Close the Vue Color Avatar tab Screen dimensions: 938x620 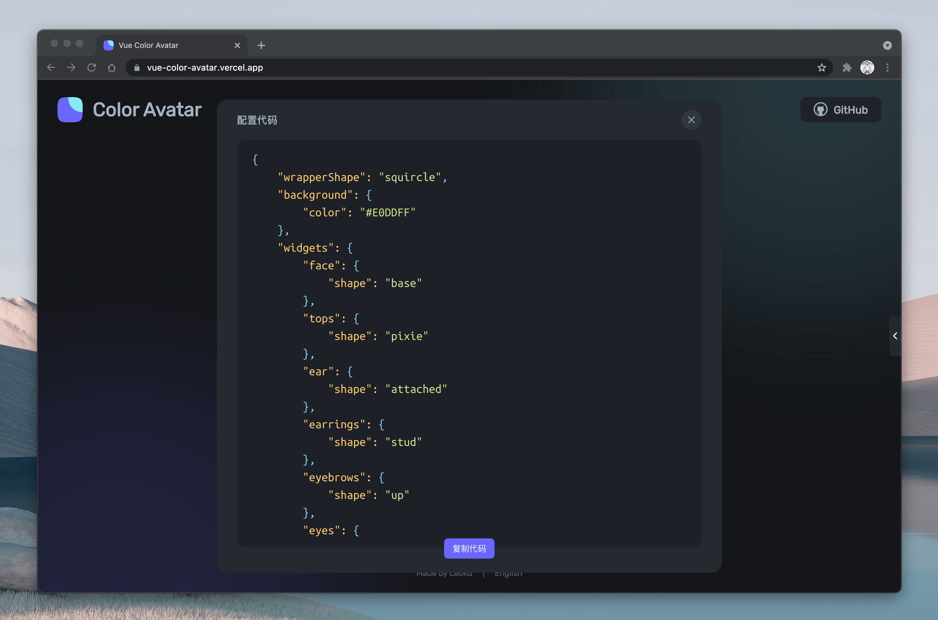tap(237, 45)
